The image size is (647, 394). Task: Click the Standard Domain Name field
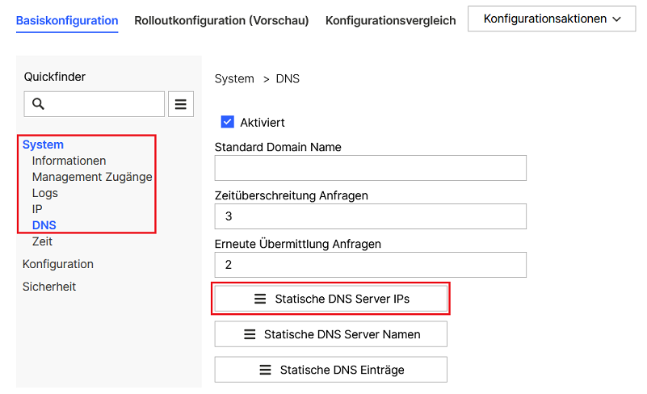coord(370,168)
